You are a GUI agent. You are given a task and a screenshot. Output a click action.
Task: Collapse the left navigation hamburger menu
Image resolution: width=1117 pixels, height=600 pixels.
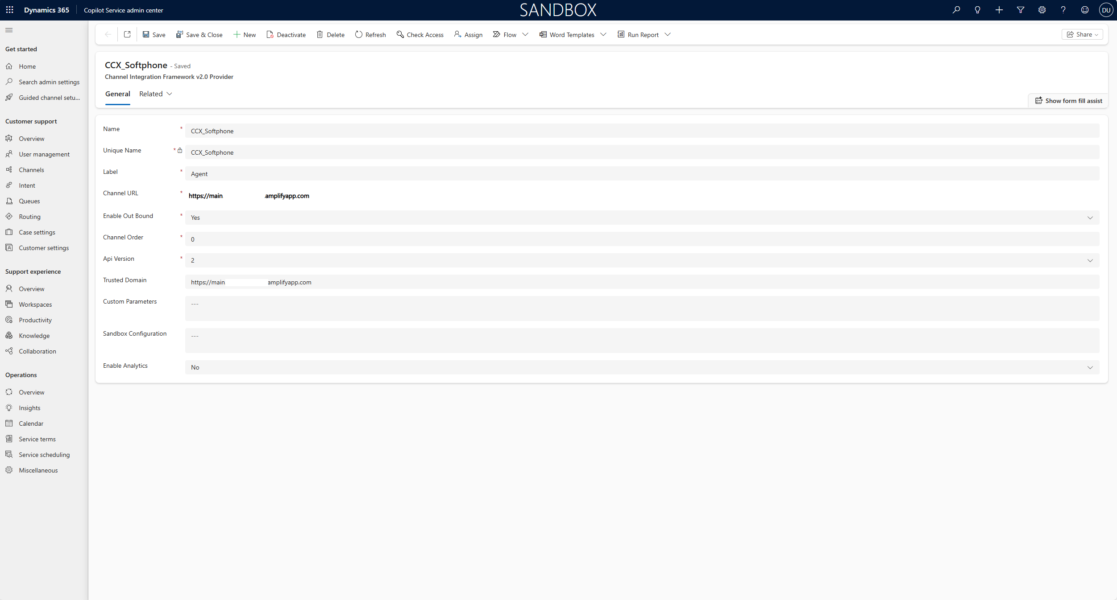click(9, 30)
